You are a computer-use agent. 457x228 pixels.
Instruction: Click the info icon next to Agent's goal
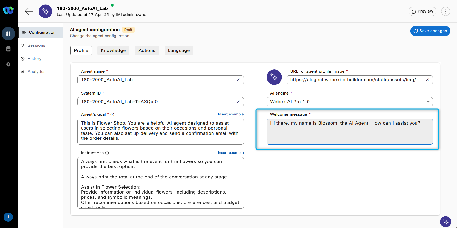112,115
